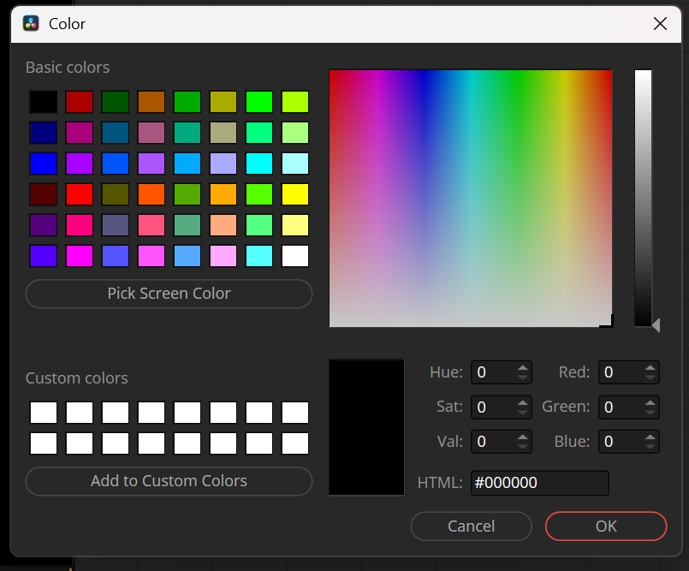Select the bright lime-yellow swatch in first row

click(295, 102)
